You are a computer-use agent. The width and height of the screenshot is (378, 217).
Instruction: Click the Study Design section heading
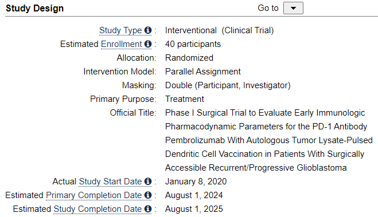point(35,9)
